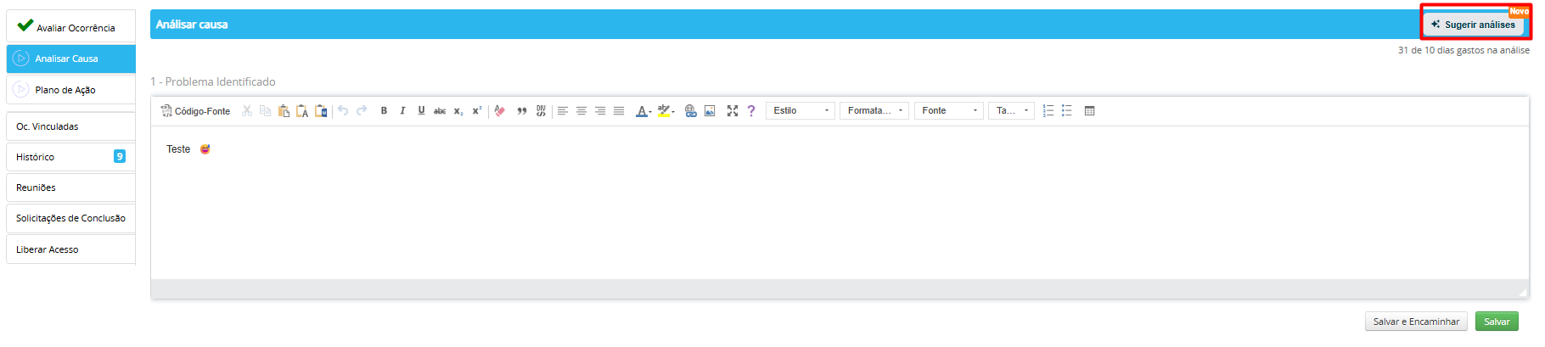Click the purple question mark help icon
The width and height of the screenshot is (1545, 347).
coord(751,111)
